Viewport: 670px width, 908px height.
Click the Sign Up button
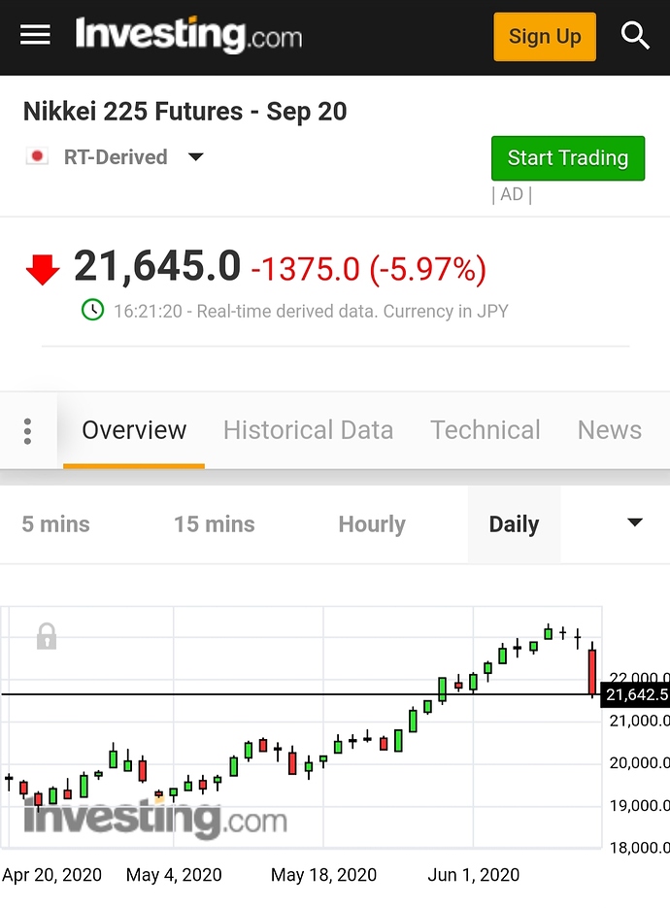click(545, 37)
